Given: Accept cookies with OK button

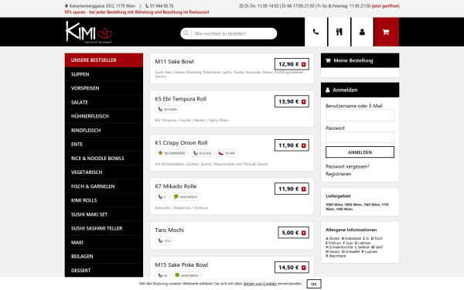Looking at the screenshot, I should [x=314, y=284].
